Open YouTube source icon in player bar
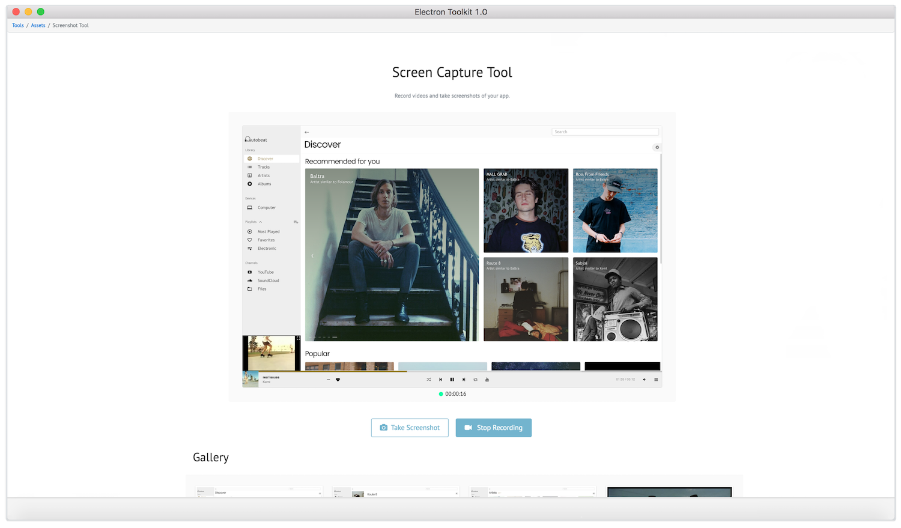Screen dimensions: 901x528 pyautogui.click(x=487, y=380)
